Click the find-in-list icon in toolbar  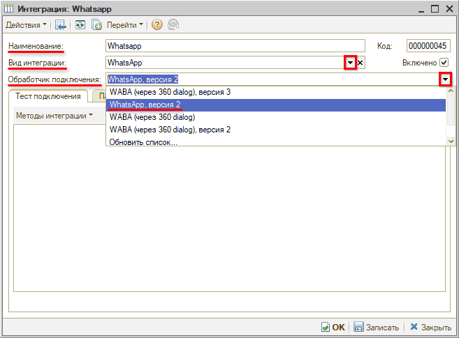click(x=61, y=25)
